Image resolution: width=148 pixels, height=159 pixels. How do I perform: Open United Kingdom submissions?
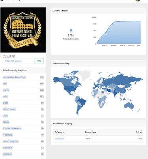point(10,141)
